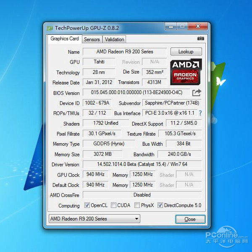
Task: Click the Default Clock row Shader N/A field
Action: pos(189,185)
